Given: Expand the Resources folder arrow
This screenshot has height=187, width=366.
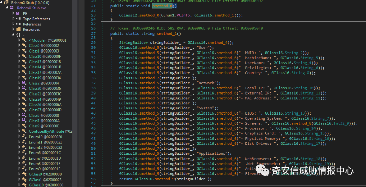Looking at the screenshot, I should (x=13, y=29).
